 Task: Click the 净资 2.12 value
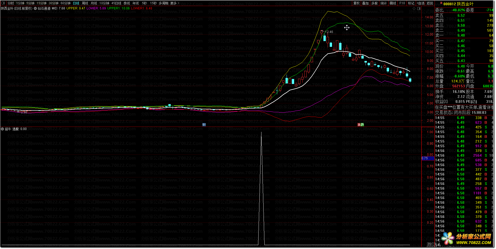click(x=461, y=97)
